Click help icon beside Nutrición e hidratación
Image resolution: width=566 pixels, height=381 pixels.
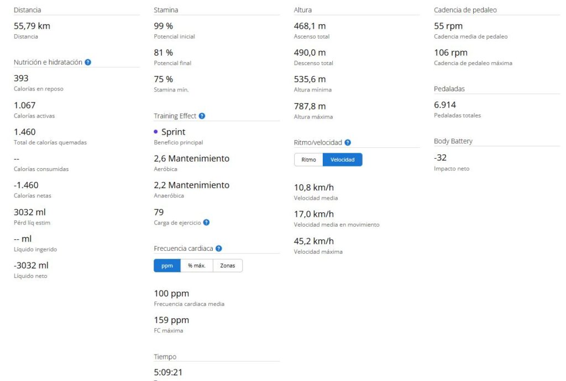point(88,62)
